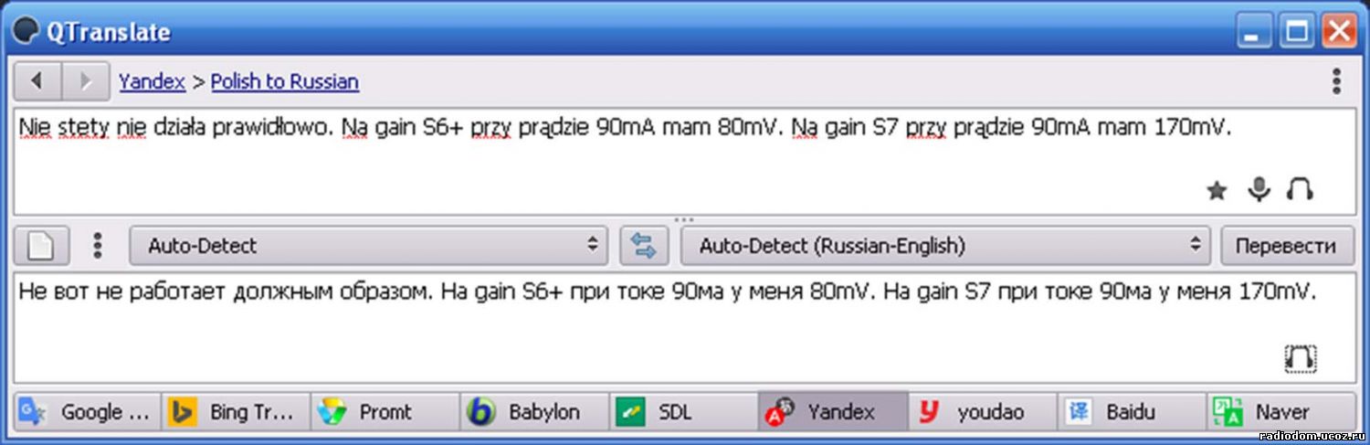The width and height of the screenshot is (1370, 445).
Task: Swap languages with the arrows button
Action: tap(644, 246)
